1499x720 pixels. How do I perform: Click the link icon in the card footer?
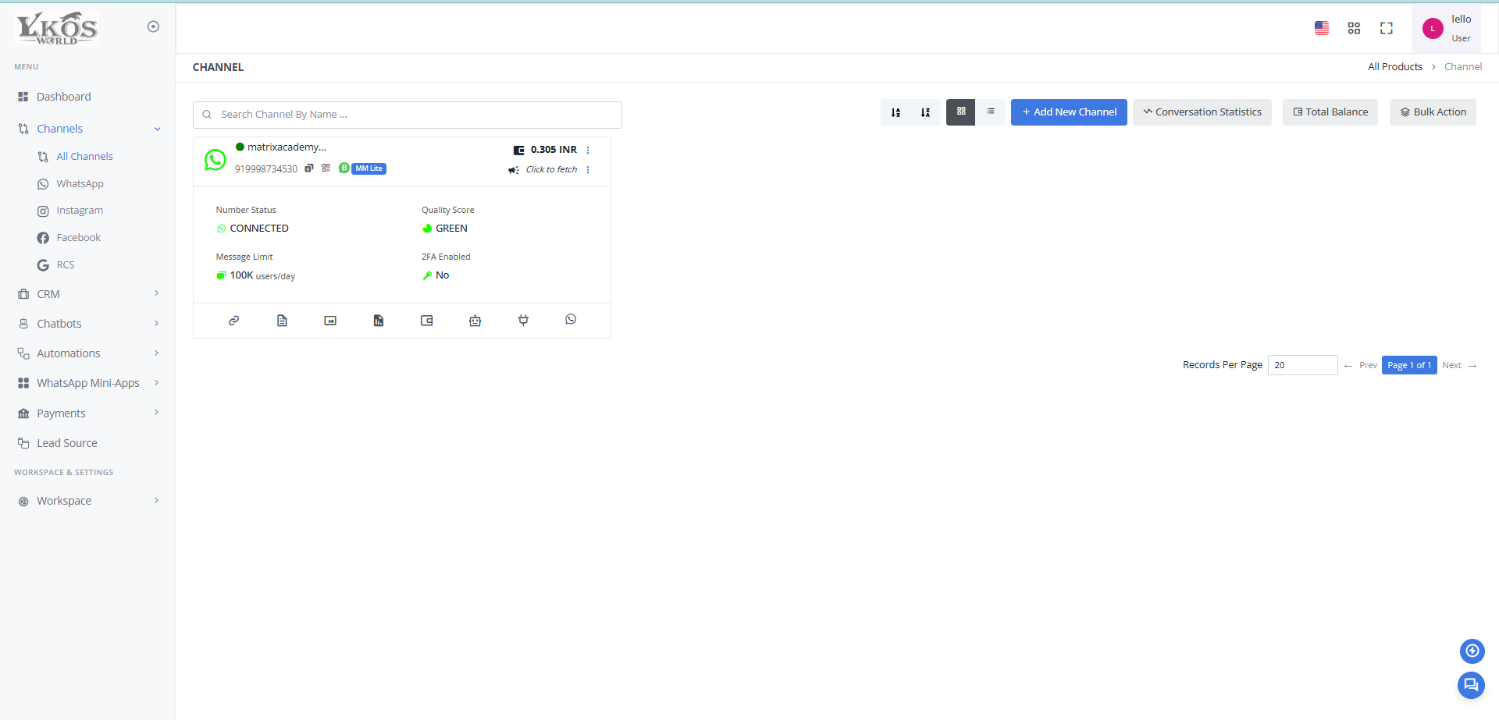[x=233, y=321]
